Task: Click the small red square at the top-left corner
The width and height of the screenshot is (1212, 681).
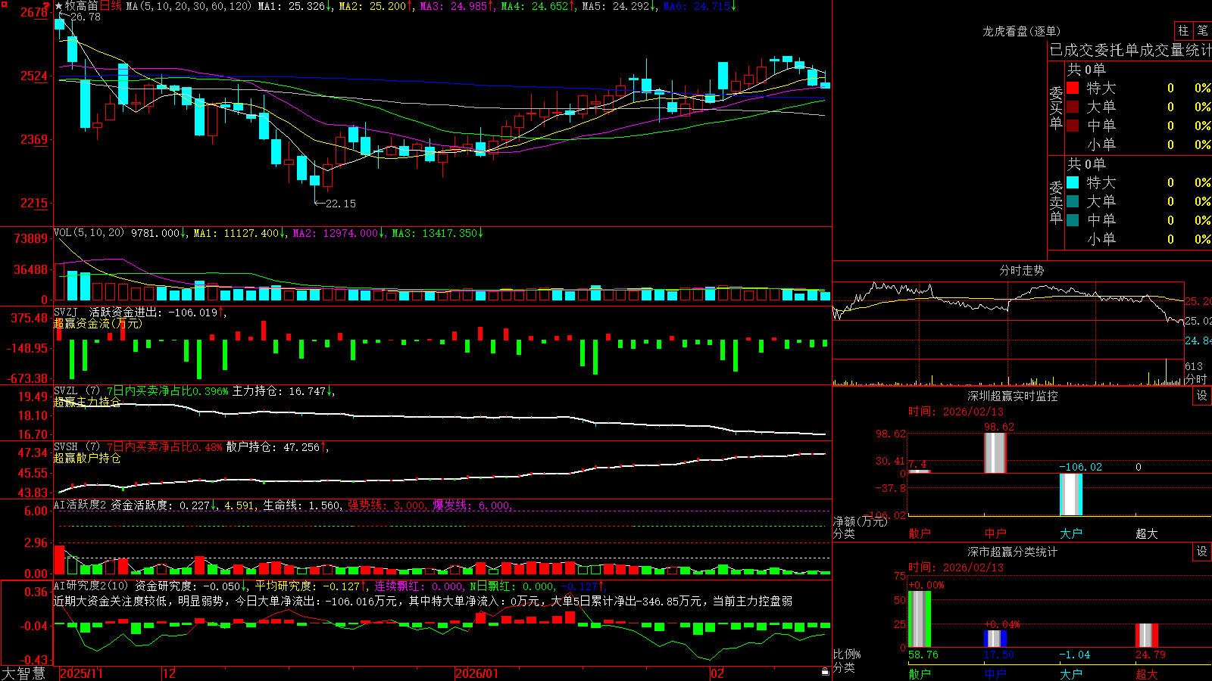Action: coord(3,3)
